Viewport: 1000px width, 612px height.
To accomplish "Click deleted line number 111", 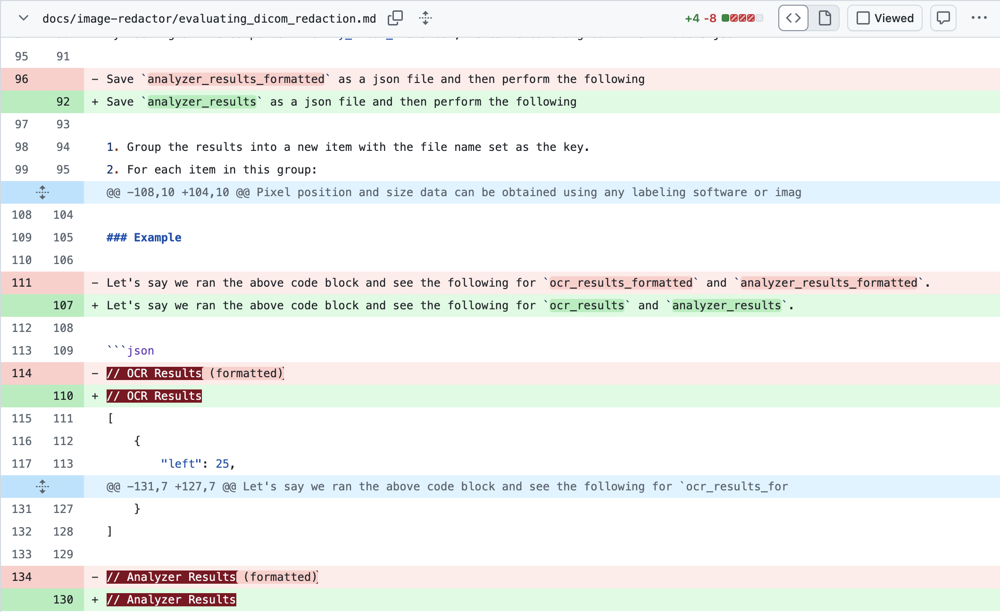I will (22, 283).
